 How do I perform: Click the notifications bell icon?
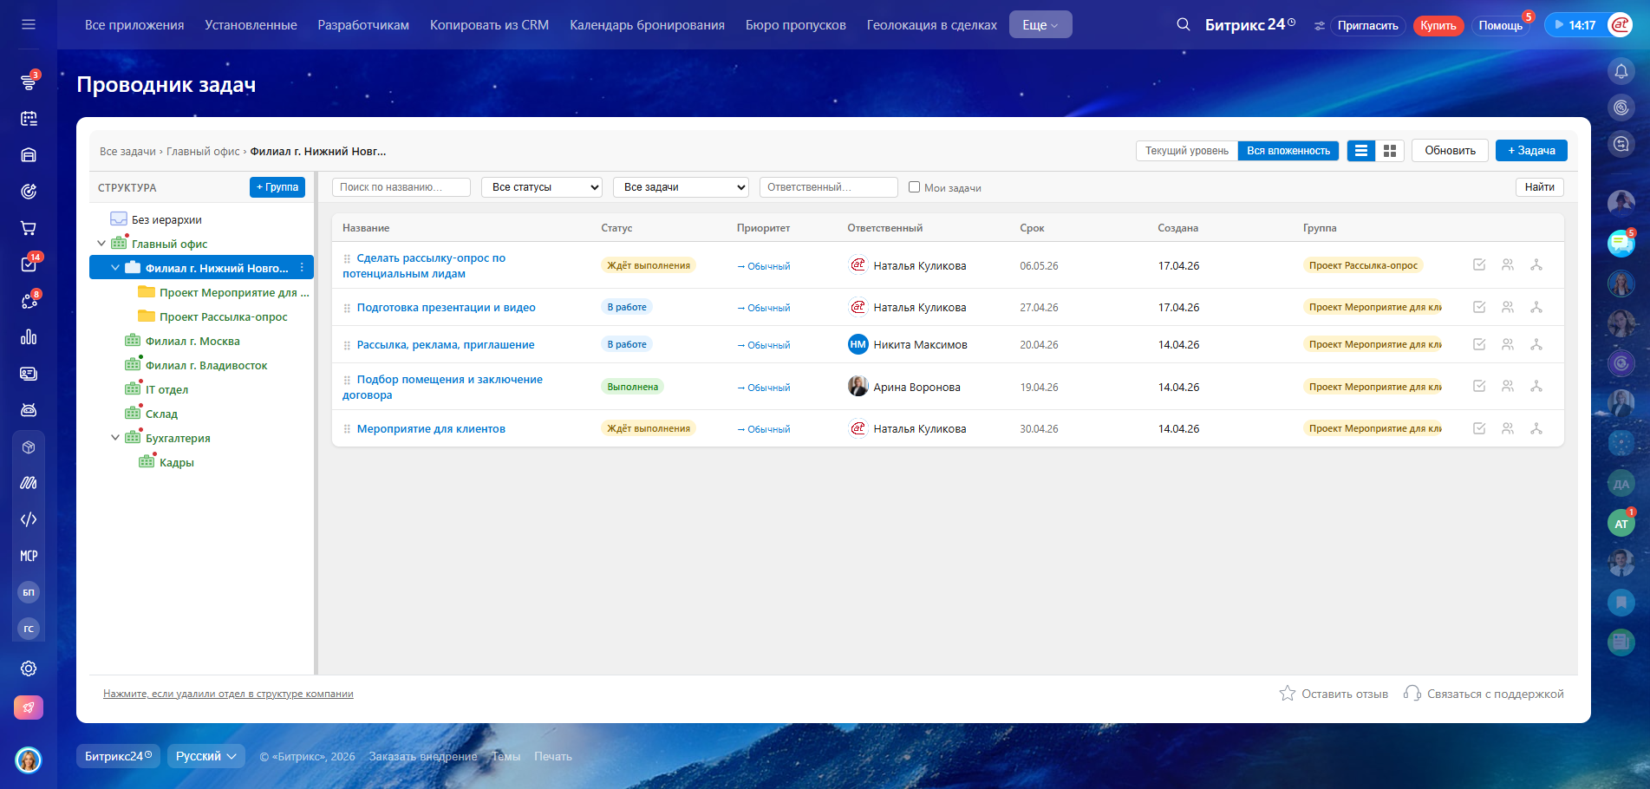(1621, 71)
